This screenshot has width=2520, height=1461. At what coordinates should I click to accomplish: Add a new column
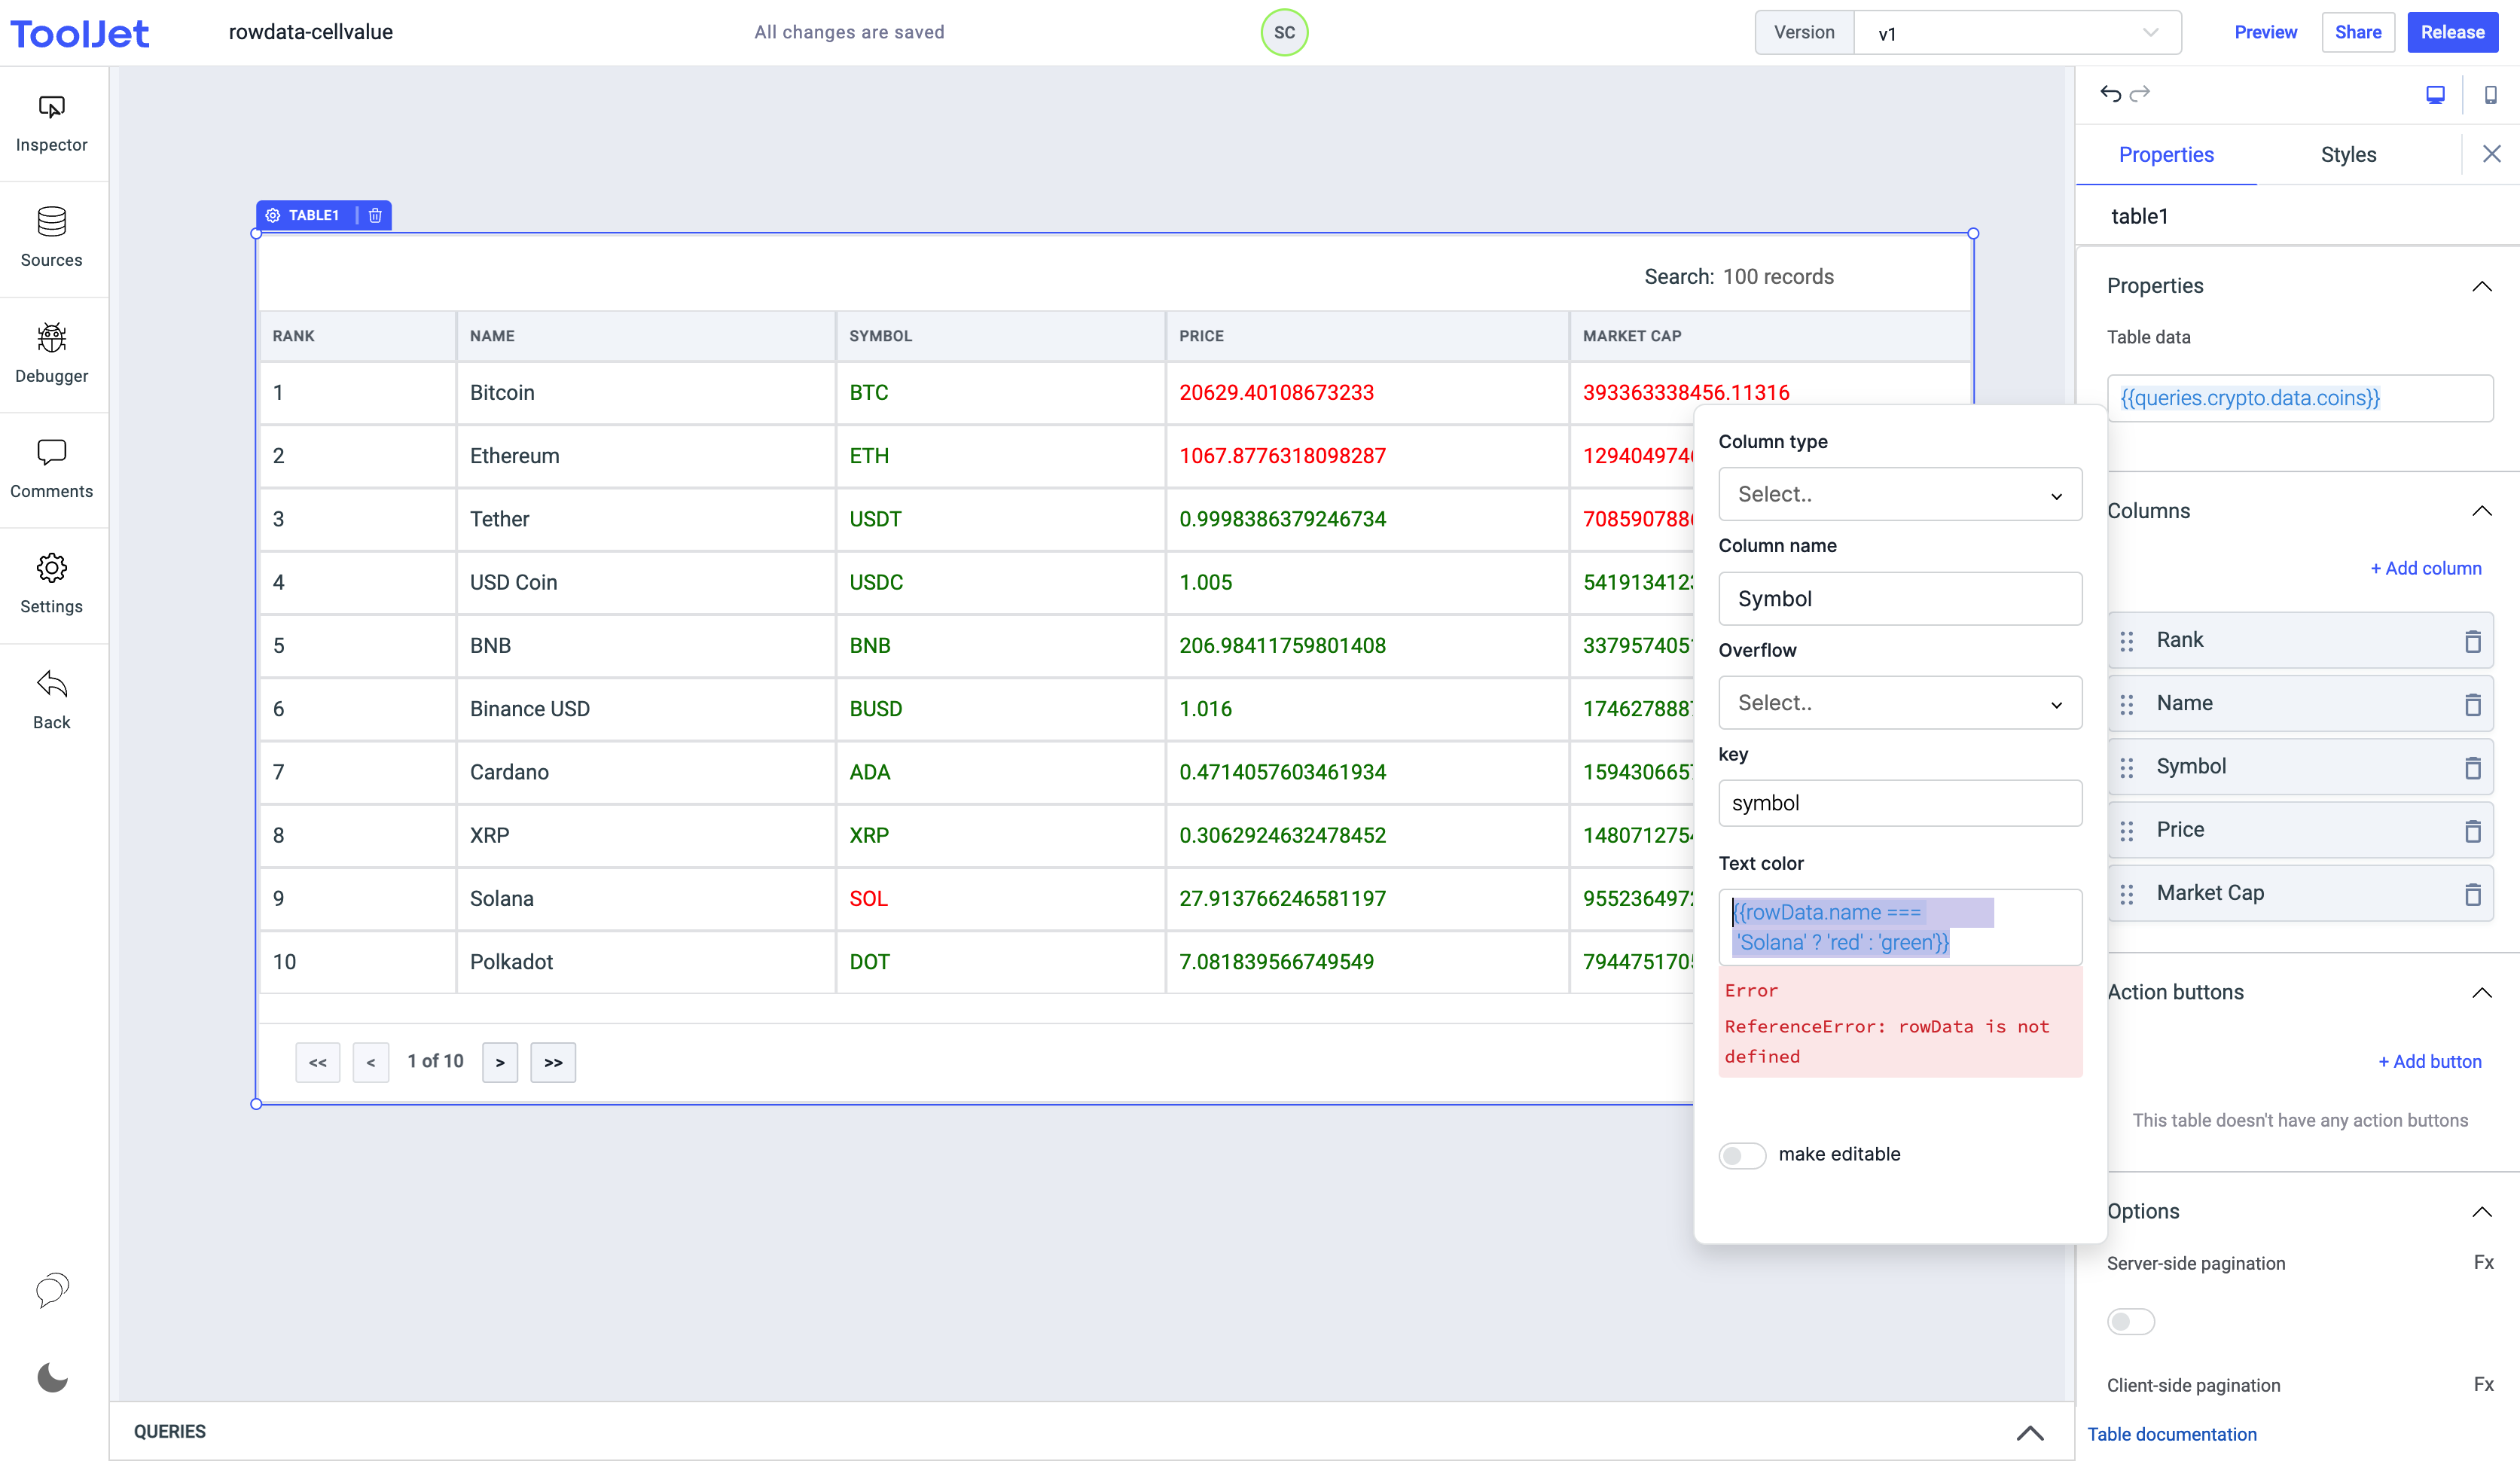coord(2425,568)
